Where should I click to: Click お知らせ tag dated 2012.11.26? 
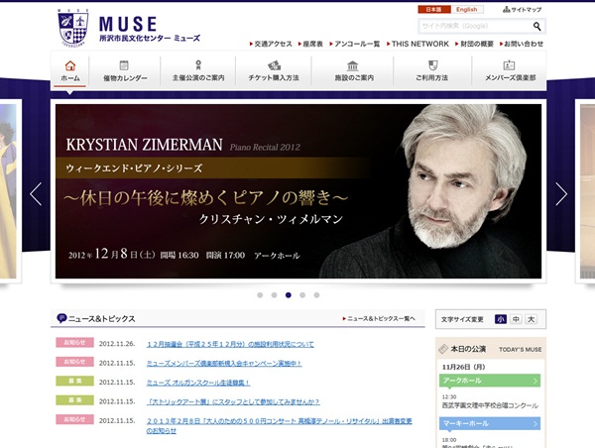pyautogui.click(x=74, y=343)
